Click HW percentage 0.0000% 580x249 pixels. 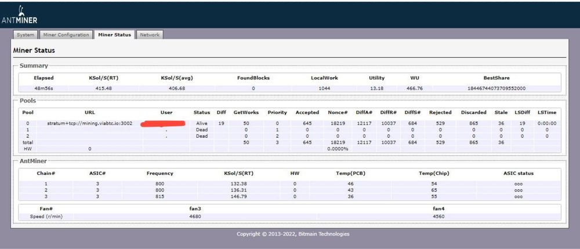coord(338,149)
